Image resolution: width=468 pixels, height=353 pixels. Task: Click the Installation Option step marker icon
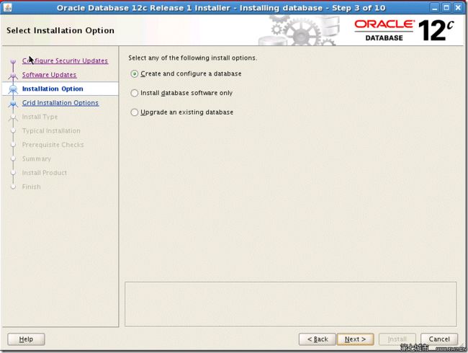click(x=13, y=89)
